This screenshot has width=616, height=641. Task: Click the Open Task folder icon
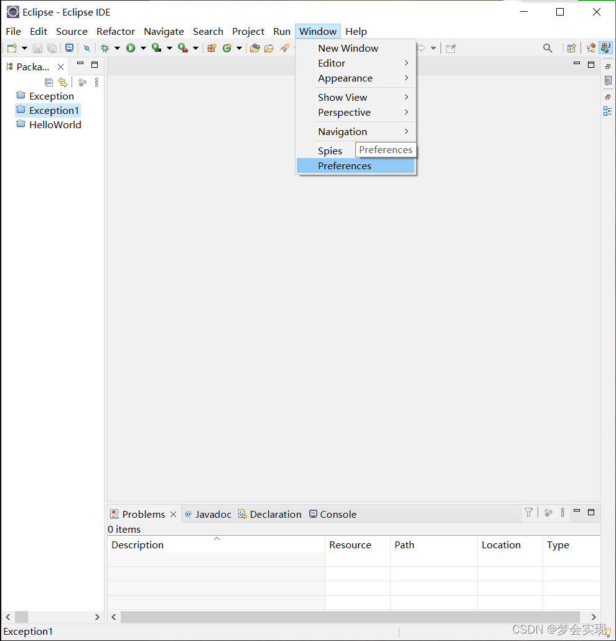click(269, 49)
